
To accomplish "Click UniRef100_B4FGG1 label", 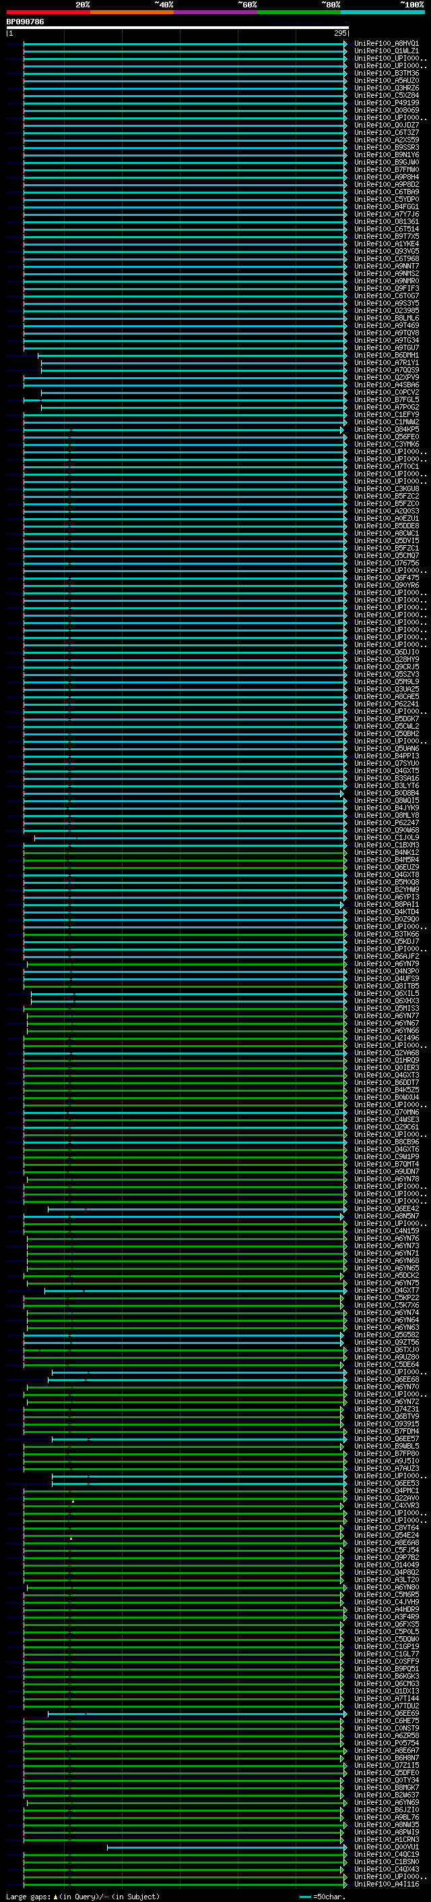I will tap(387, 206).
